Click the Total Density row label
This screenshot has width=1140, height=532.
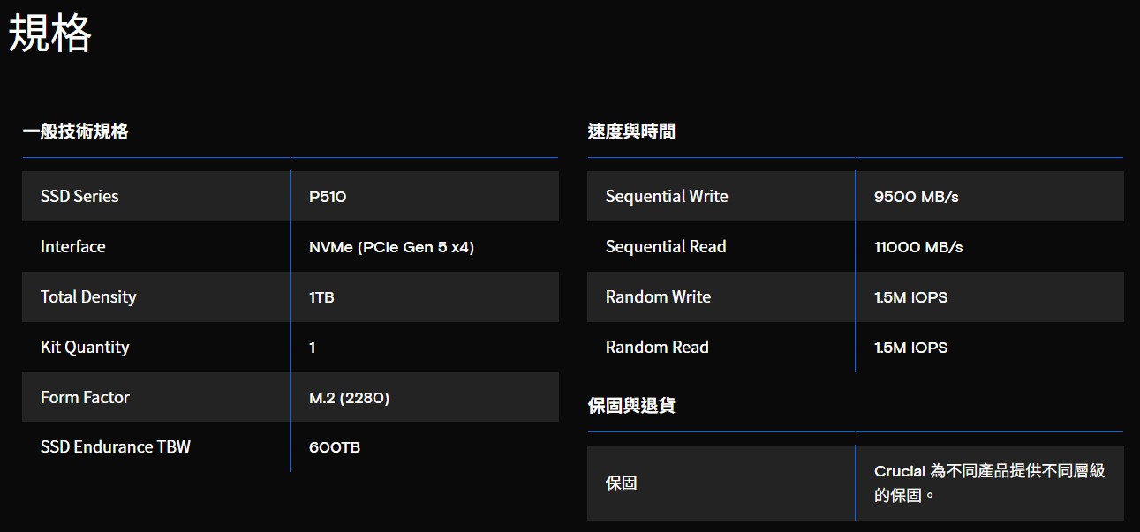coord(88,297)
